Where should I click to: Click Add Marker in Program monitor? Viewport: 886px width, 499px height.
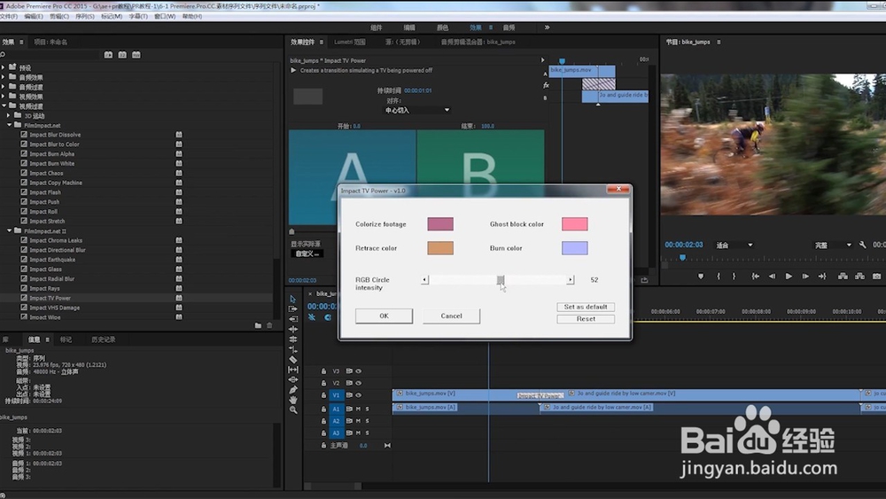point(701,277)
